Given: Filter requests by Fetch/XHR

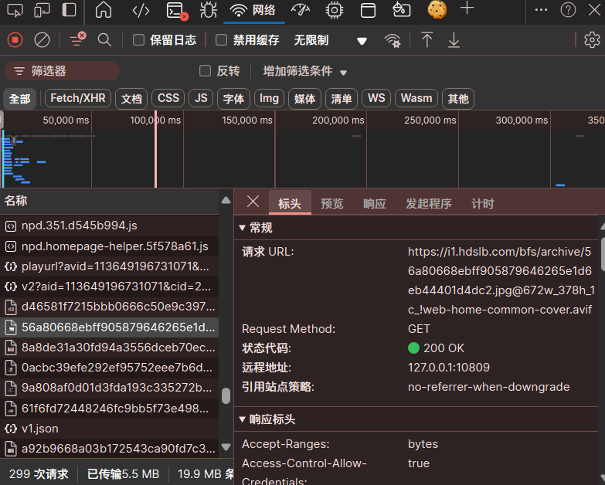Looking at the screenshot, I should tap(77, 98).
